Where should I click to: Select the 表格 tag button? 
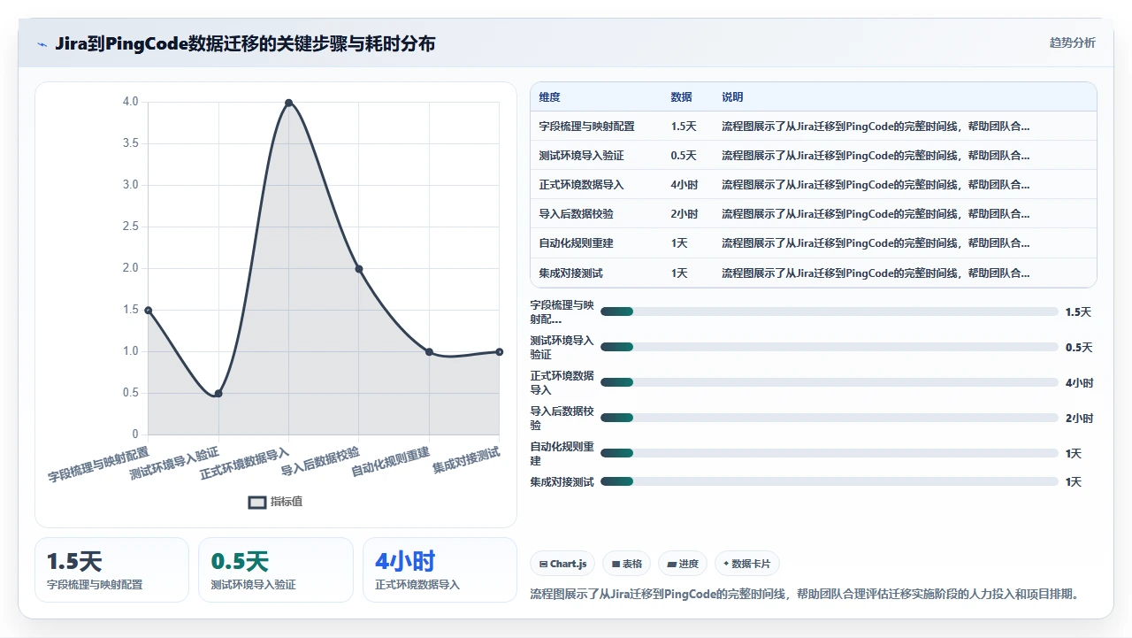click(x=627, y=564)
